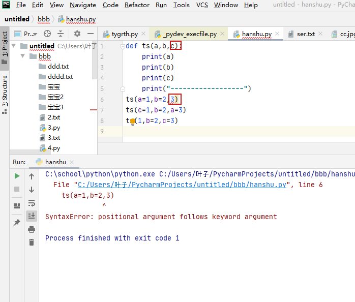The height and width of the screenshot is (302, 355).
Task: Open the Window menu
Action: click(226, 5)
